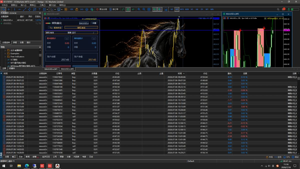Select the horizontal line drawing tool
The image size is (300, 169).
point(19,9)
